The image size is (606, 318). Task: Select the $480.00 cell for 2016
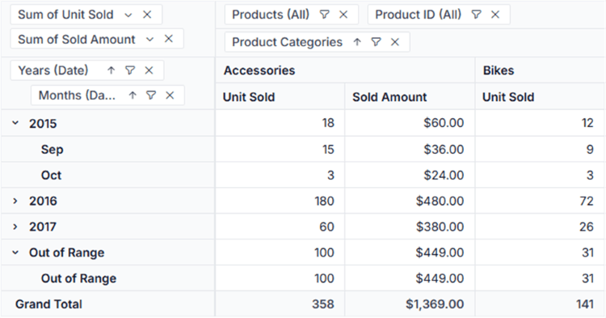point(410,201)
